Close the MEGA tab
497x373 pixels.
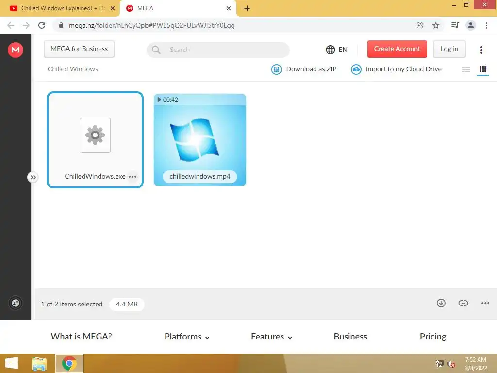tap(229, 9)
